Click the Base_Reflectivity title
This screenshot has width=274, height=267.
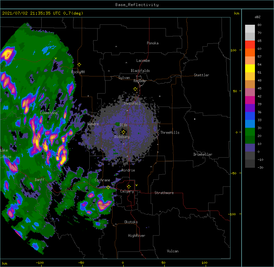137,5
